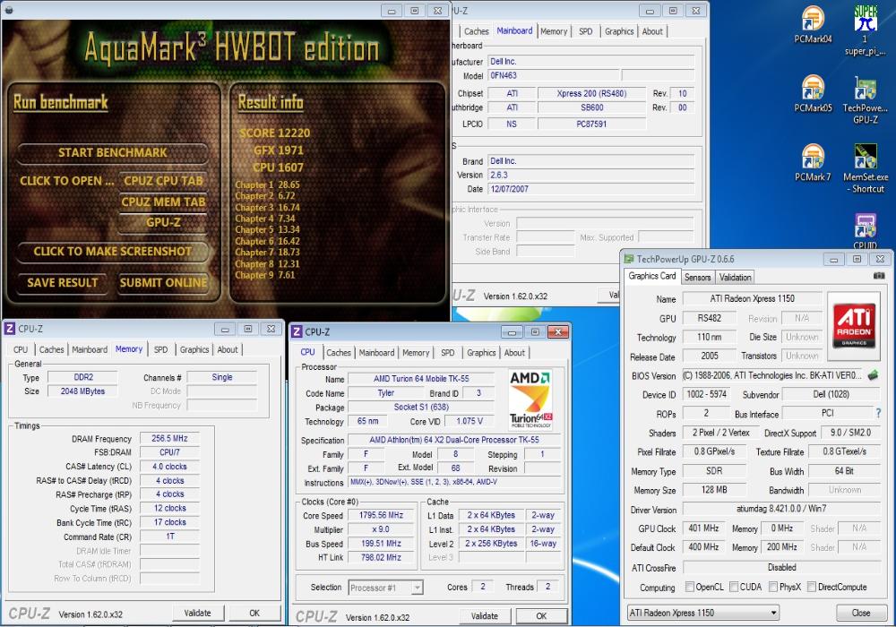Click the GPU-Z button in AquaMark
Viewport: 896px width, 627px height.
(163, 222)
